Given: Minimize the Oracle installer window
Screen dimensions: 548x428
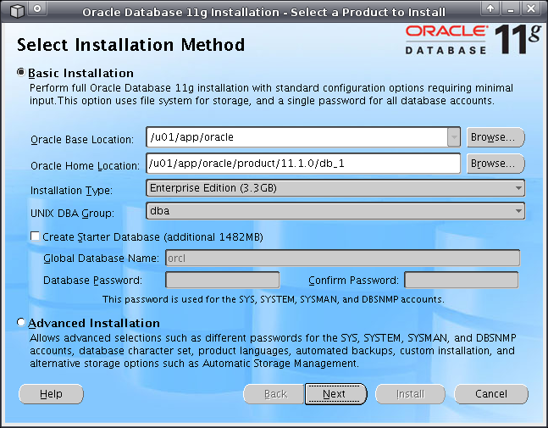Looking at the screenshot, I should point(511,8).
